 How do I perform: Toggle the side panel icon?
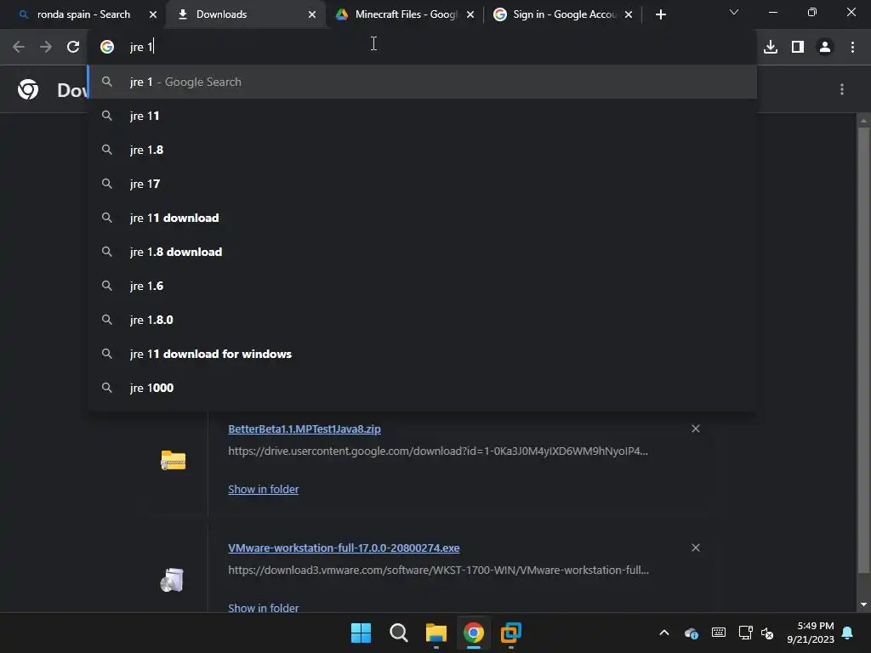tap(798, 48)
